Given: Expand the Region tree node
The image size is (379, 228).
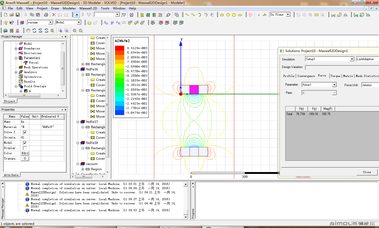Looking at the screenshot, I should (x=83, y=169).
